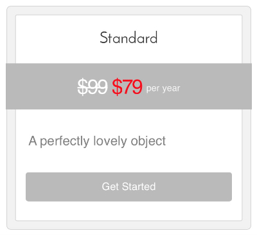Image resolution: width=257 pixels, height=235 pixels.
Task: Select the Standard plan heading
Action: (x=128, y=38)
